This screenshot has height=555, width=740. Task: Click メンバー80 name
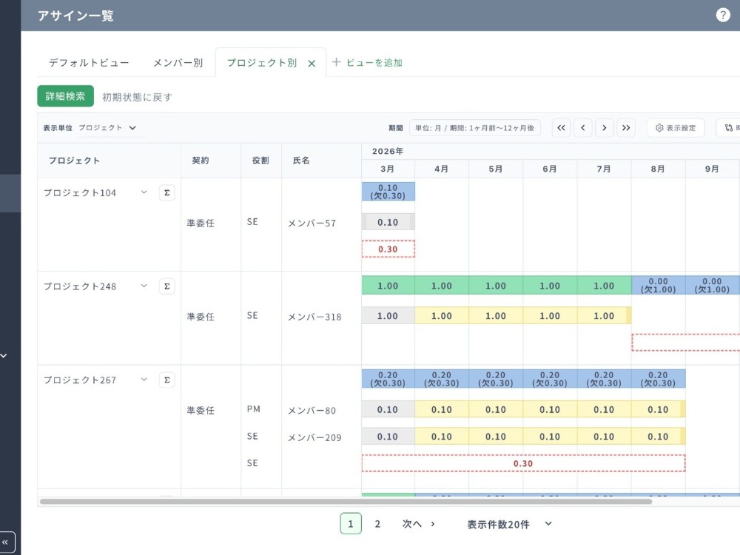[x=312, y=411]
